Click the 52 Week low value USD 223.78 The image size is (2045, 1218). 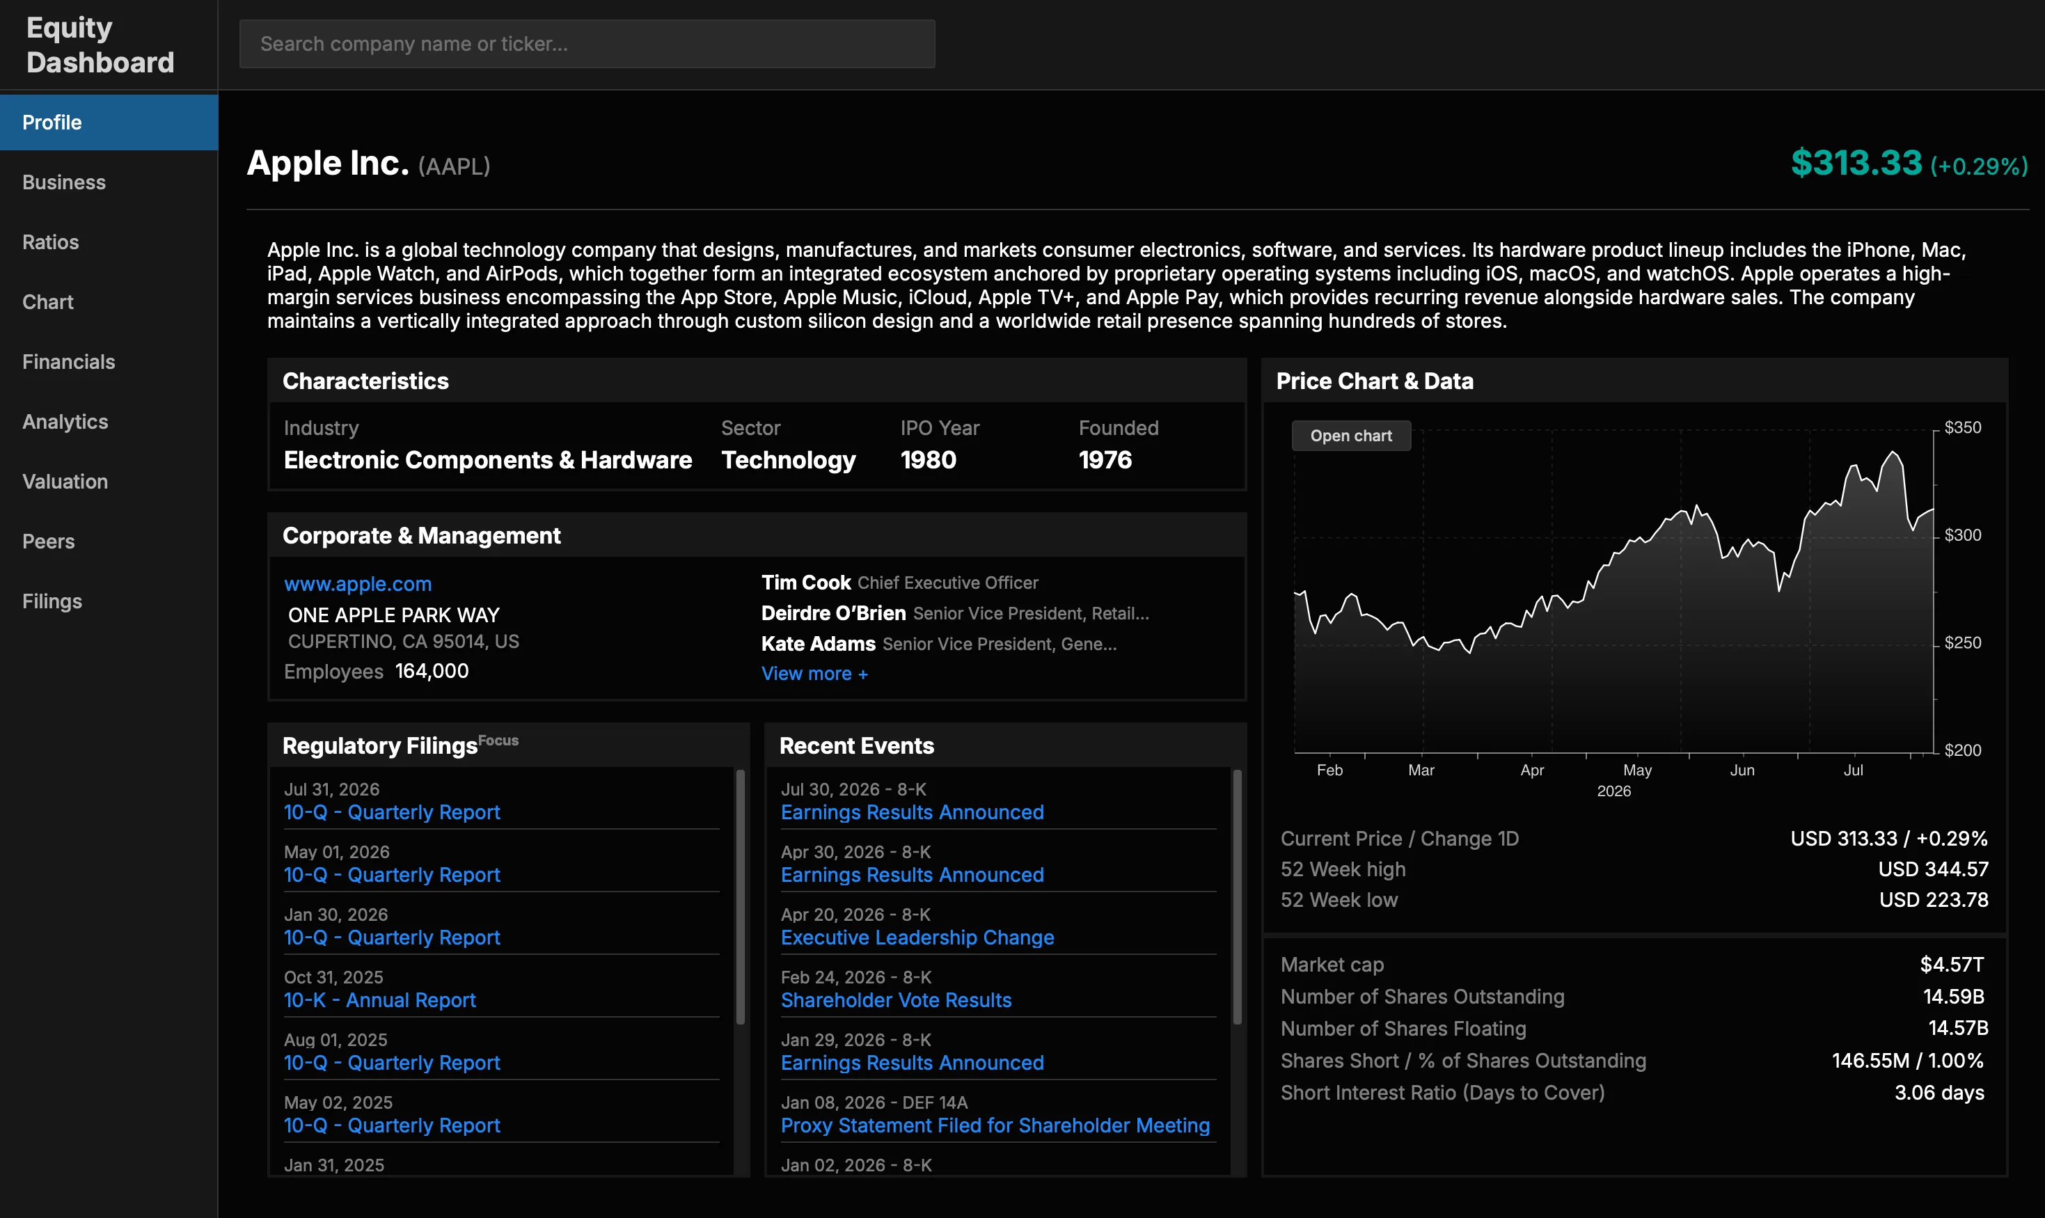coord(1934,901)
